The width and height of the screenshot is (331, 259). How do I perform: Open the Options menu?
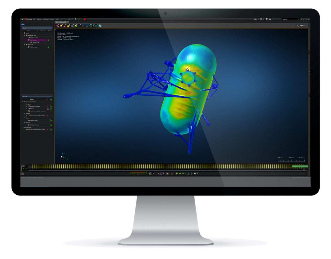[x=39, y=19]
